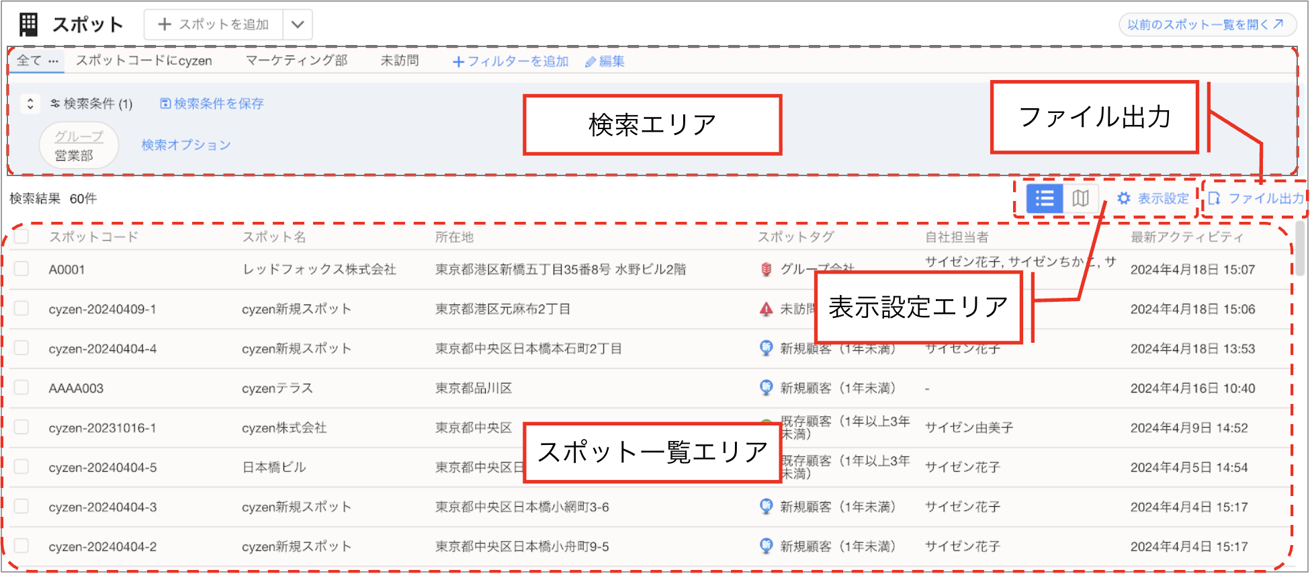
Task: Click 検索結果 60件 count text
Action: coord(53,198)
